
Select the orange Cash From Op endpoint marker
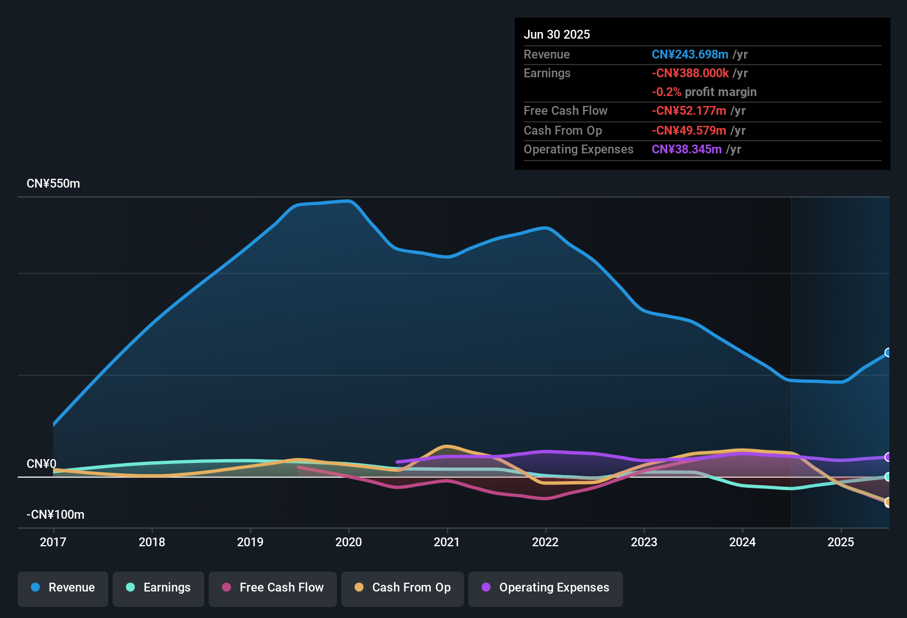[x=888, y=502]
